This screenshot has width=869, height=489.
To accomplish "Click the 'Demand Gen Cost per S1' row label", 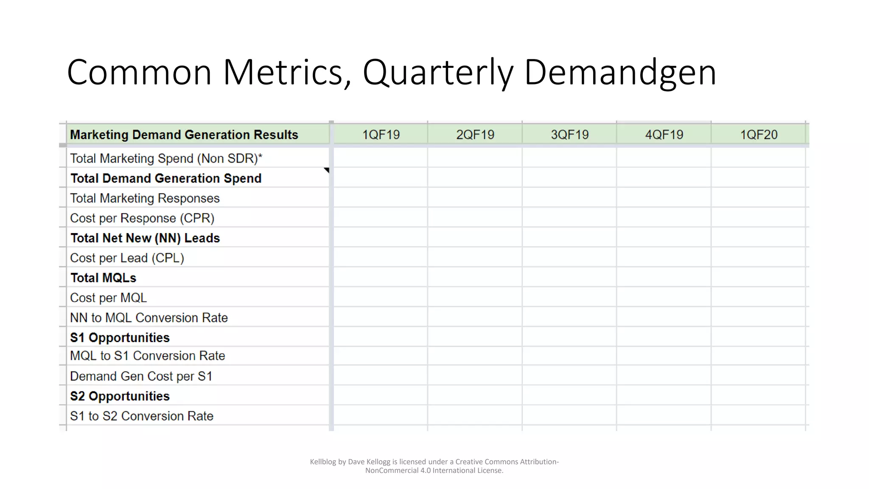I will point(141,376).
